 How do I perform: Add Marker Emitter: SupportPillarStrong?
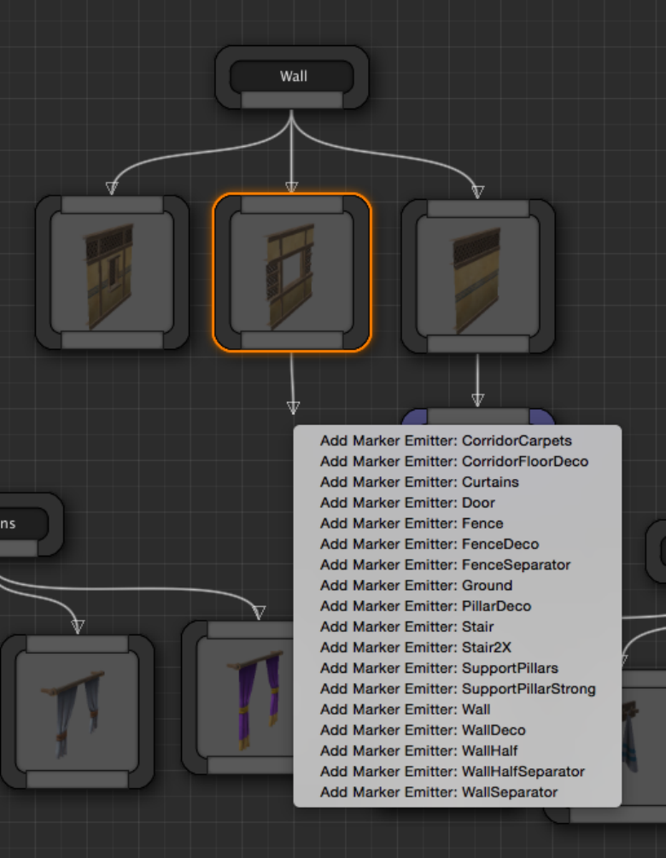point(457,689)
